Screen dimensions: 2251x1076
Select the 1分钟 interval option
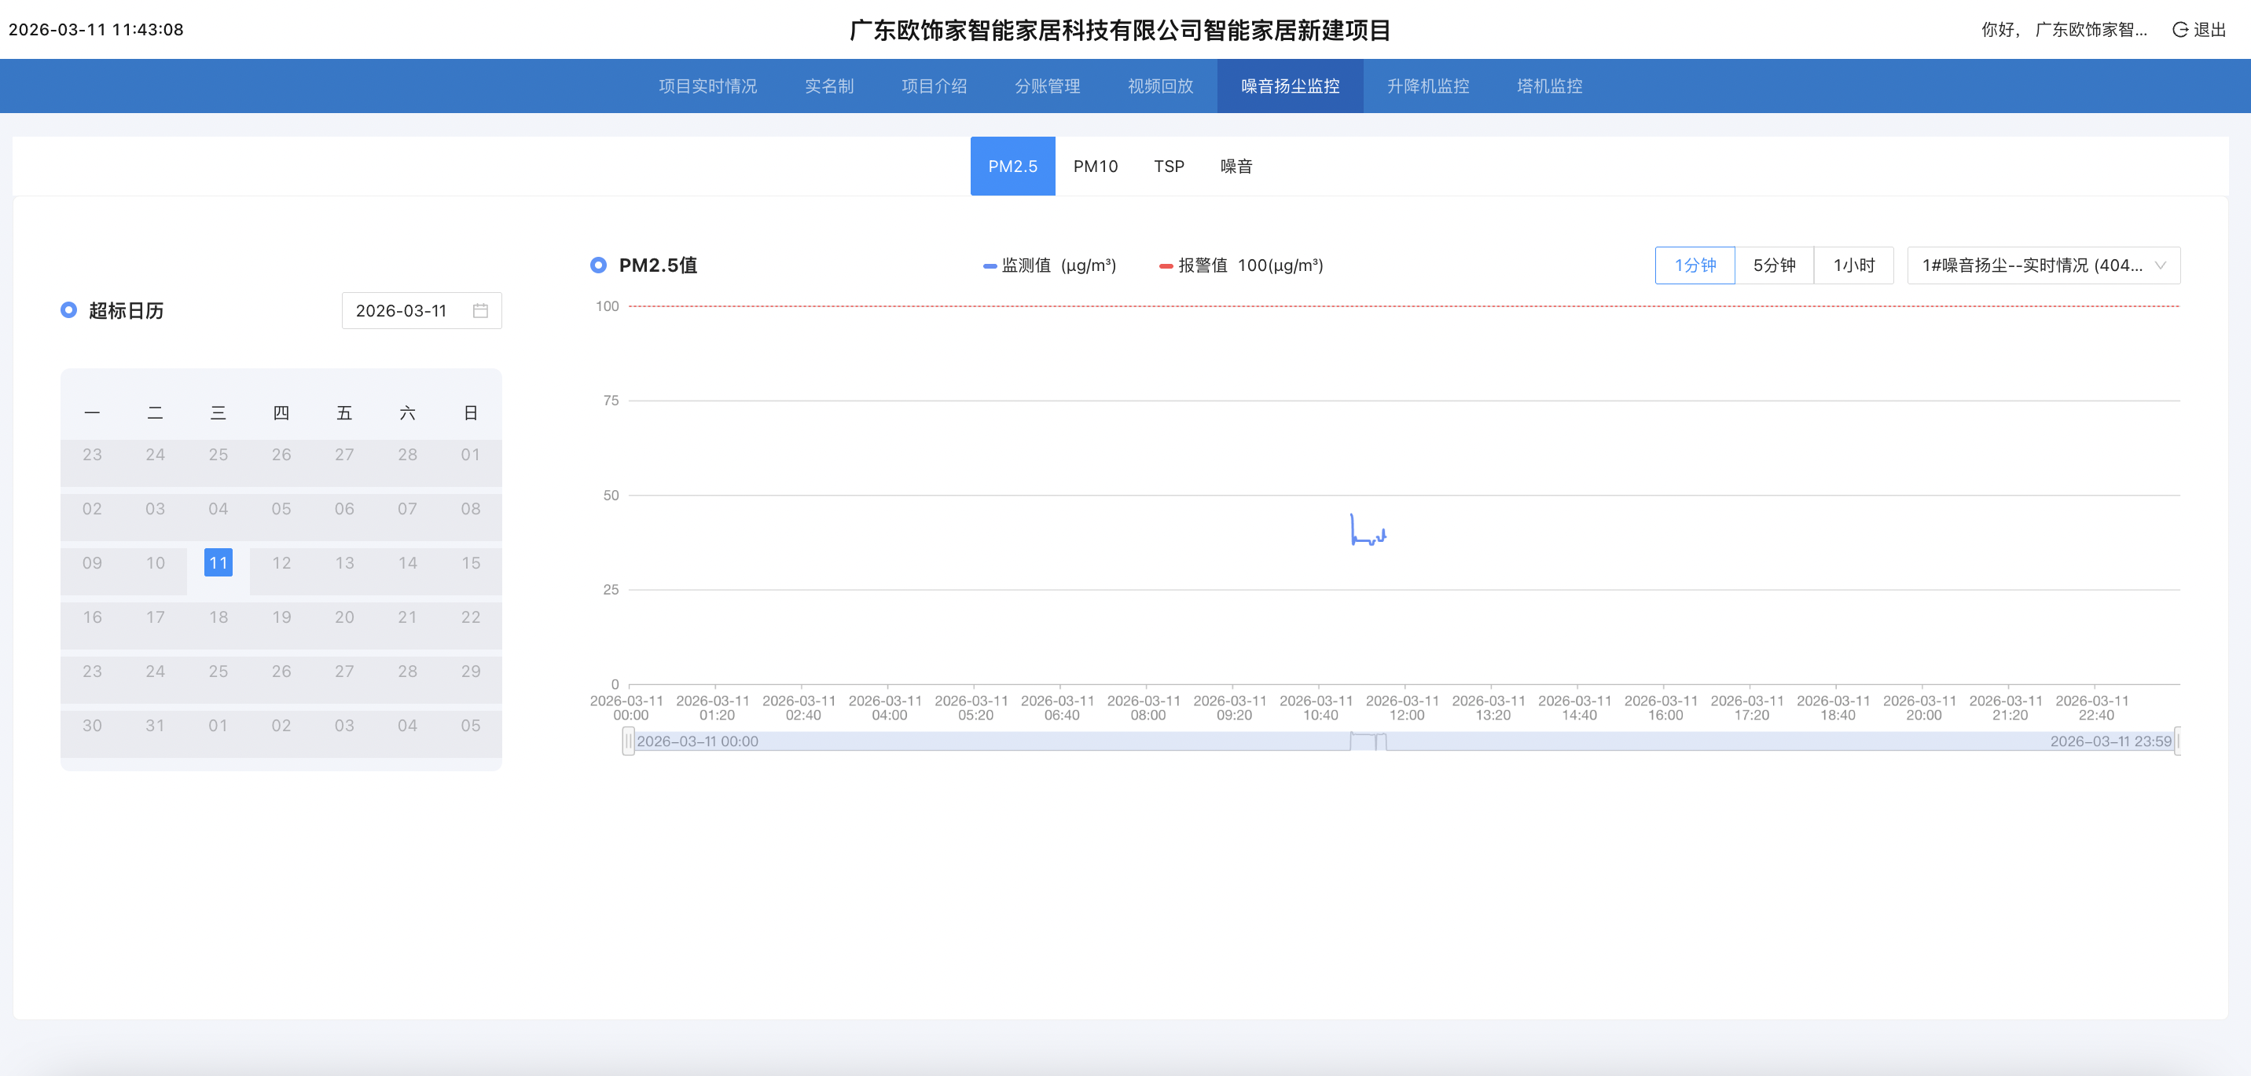click(1694, 265)
